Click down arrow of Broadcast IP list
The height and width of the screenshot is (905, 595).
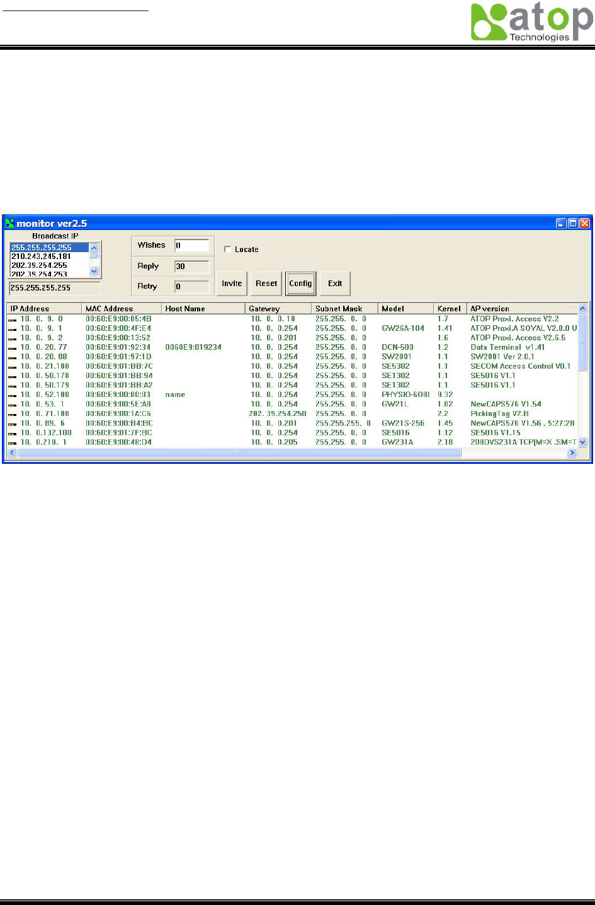click(94, 272)
